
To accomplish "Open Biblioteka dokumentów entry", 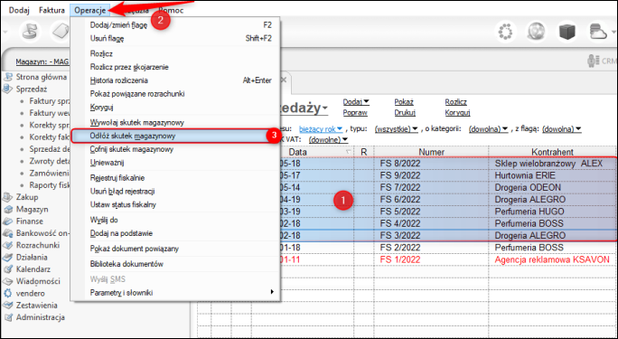I will (x=175, y=264).
